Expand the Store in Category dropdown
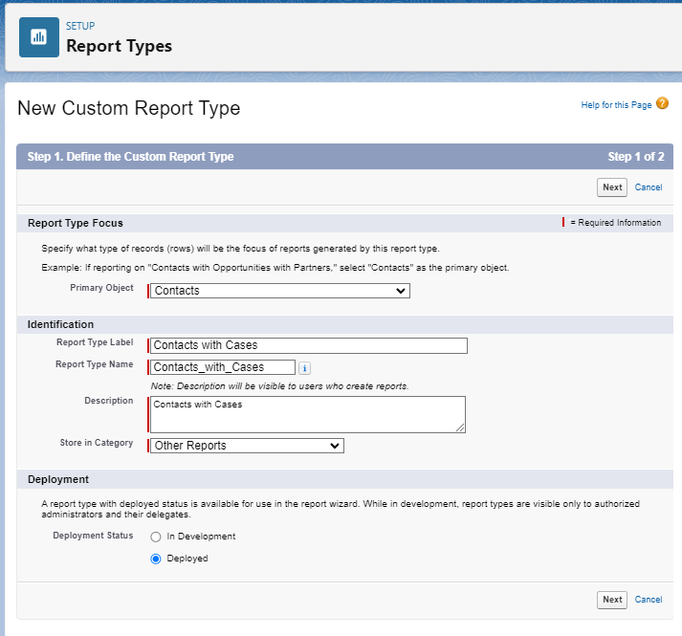Image resolution: width=682 pixels, height=636 pixels. tap(247, 446)
